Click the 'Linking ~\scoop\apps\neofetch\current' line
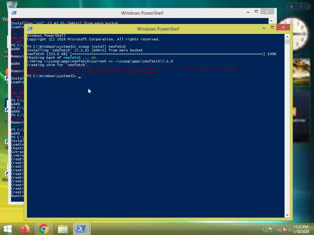314x235 pixels. [x=100, y=61]
